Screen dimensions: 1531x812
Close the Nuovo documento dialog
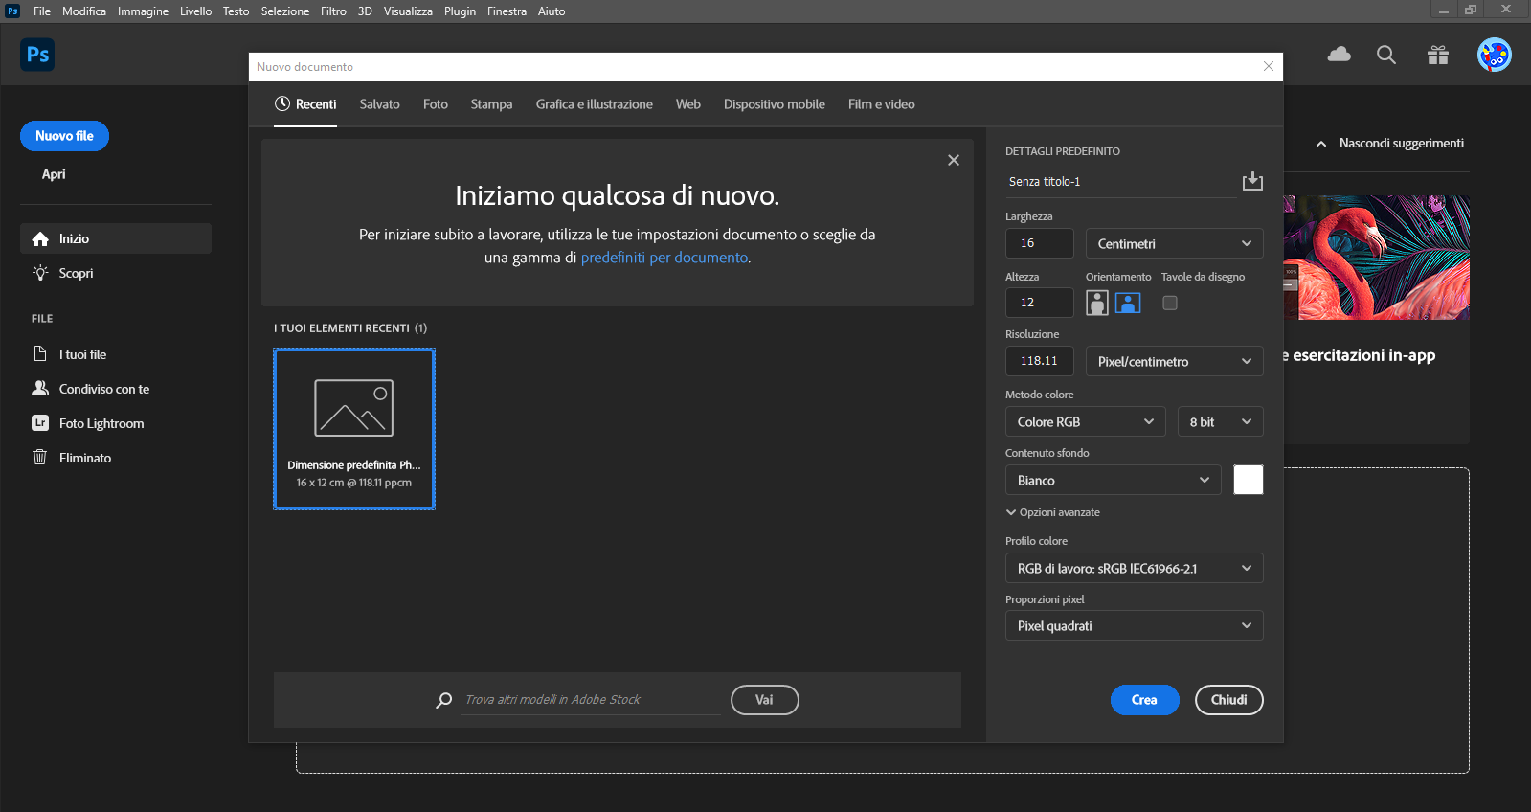click(1269, 66)
